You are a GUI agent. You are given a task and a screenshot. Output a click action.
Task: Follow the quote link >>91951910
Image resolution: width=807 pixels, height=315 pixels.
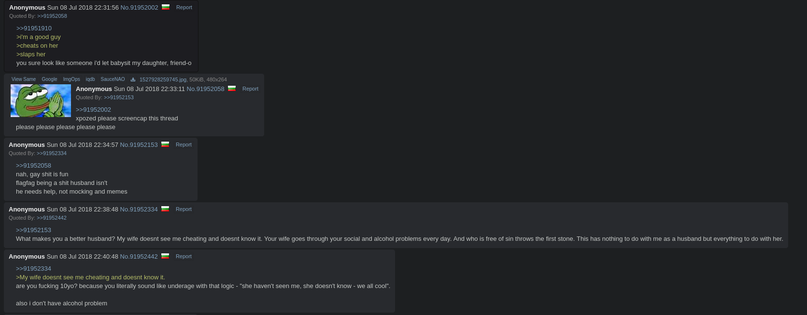click(34, 28)
